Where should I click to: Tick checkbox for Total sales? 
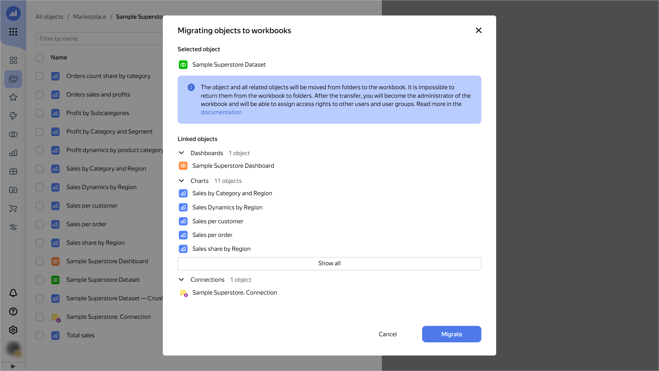point(40,335)
